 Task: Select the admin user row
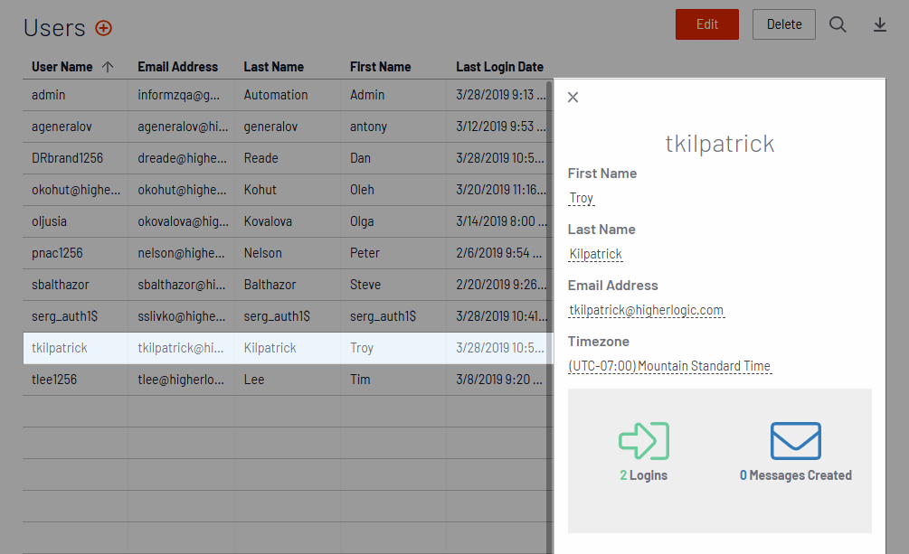tap(289, 95)
